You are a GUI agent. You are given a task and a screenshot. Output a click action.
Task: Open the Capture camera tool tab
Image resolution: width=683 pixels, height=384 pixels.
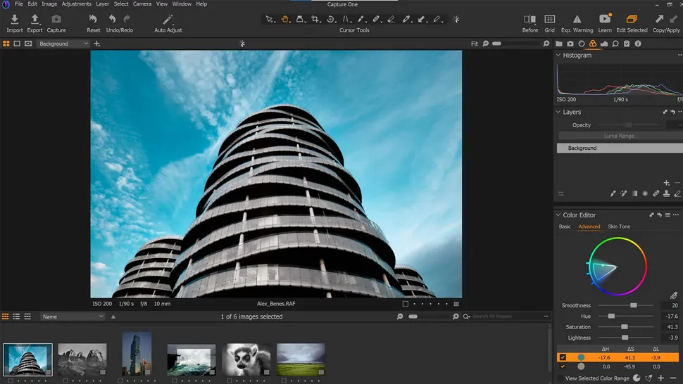pos(570,44)
